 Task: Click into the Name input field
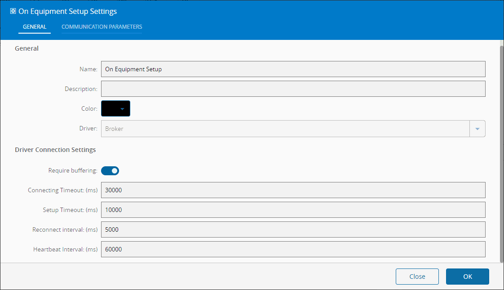(293, 69)
